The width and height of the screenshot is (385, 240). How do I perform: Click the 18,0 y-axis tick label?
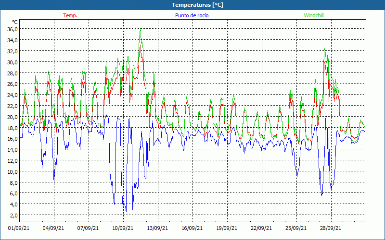point(13,128)
